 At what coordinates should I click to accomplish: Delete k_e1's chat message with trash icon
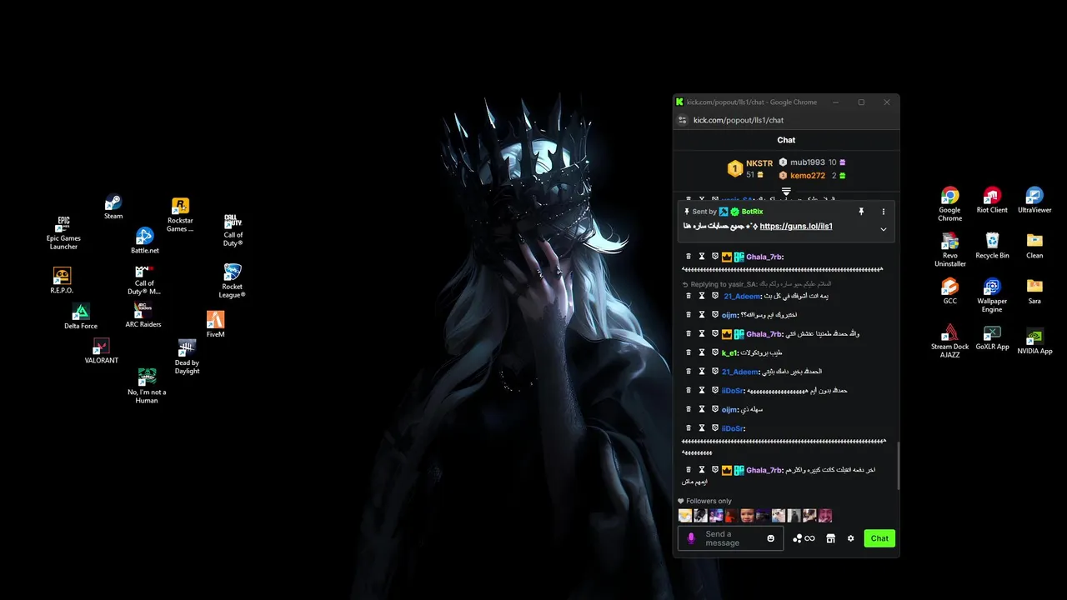[689, 352]
